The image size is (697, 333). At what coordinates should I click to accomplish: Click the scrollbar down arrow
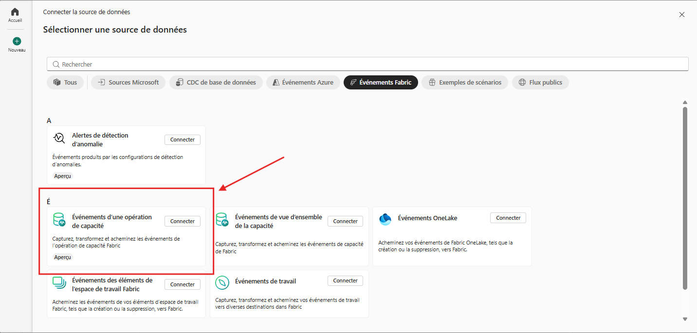[685, 319]
